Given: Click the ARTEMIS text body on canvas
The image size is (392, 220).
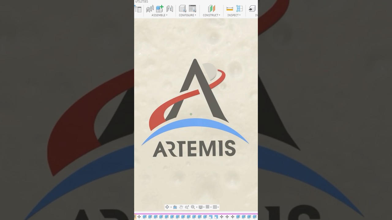Looking at the screenshot, I should pyautogui.click(x=194, y=149).
